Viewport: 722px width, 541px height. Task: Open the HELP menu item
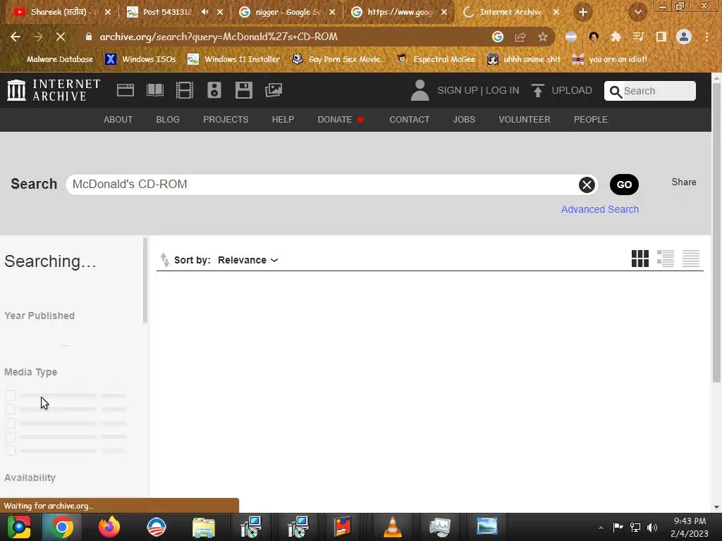coord(283,120)
